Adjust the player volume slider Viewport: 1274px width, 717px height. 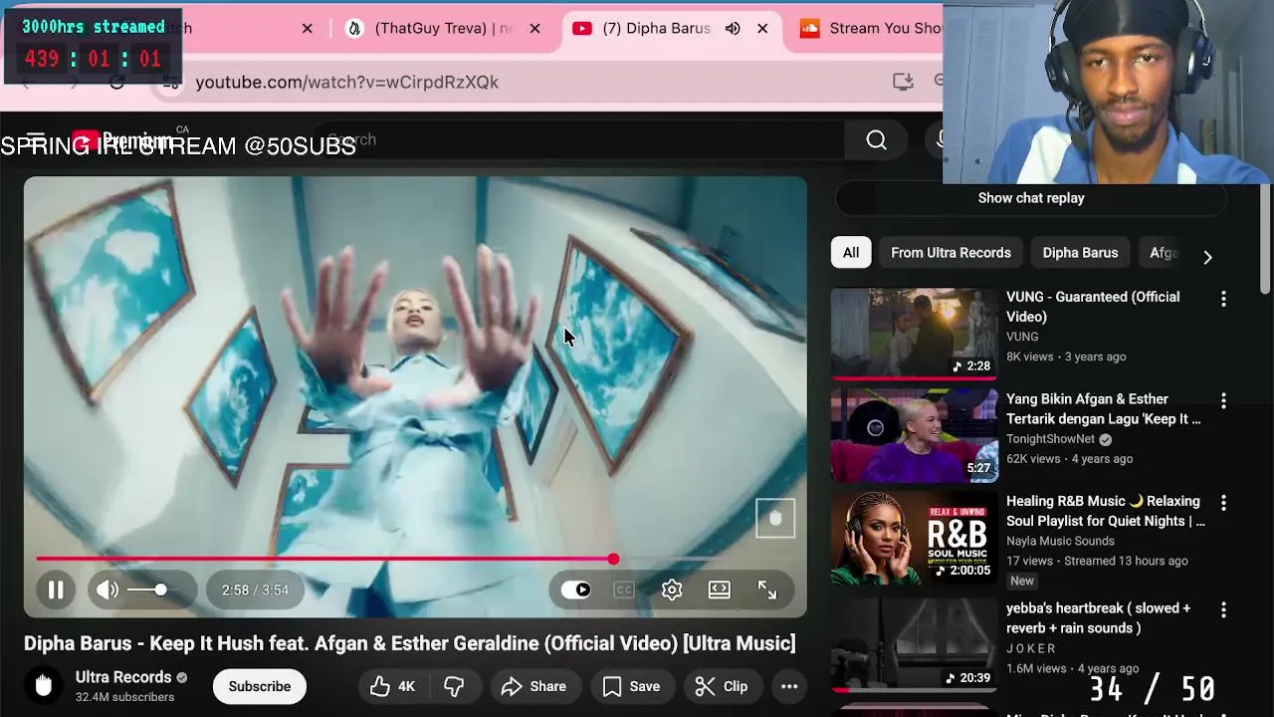click(x=147, y=590)
